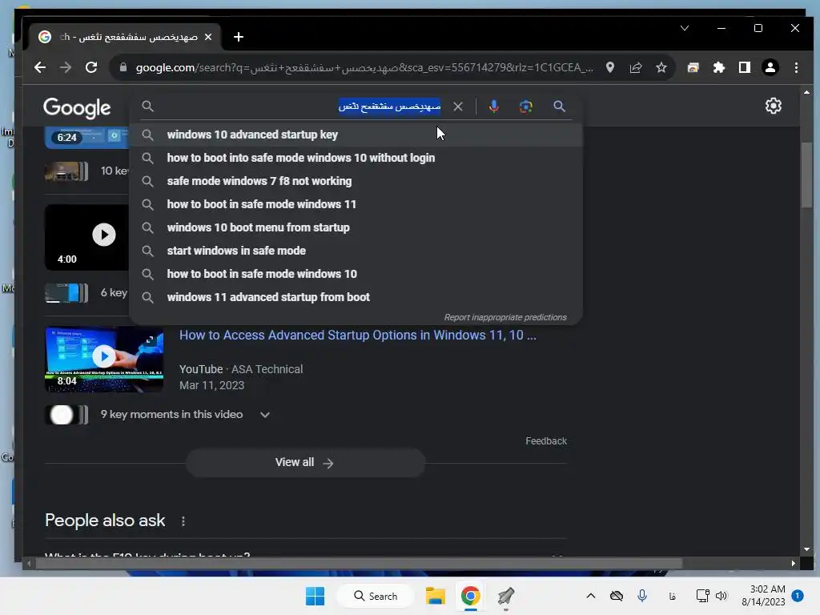Open File Explorer from taskbar

(x=435, y=596)
